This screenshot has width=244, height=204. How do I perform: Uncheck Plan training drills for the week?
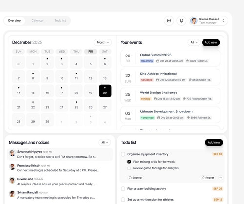129,162
